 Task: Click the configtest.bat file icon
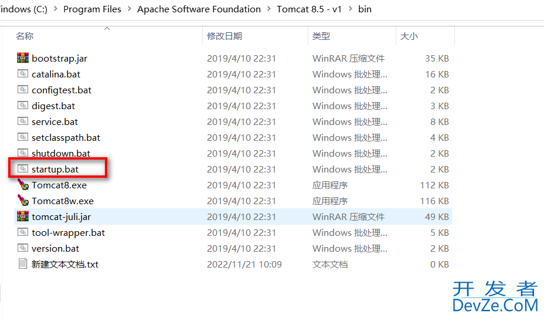click(x=23, y=90)
